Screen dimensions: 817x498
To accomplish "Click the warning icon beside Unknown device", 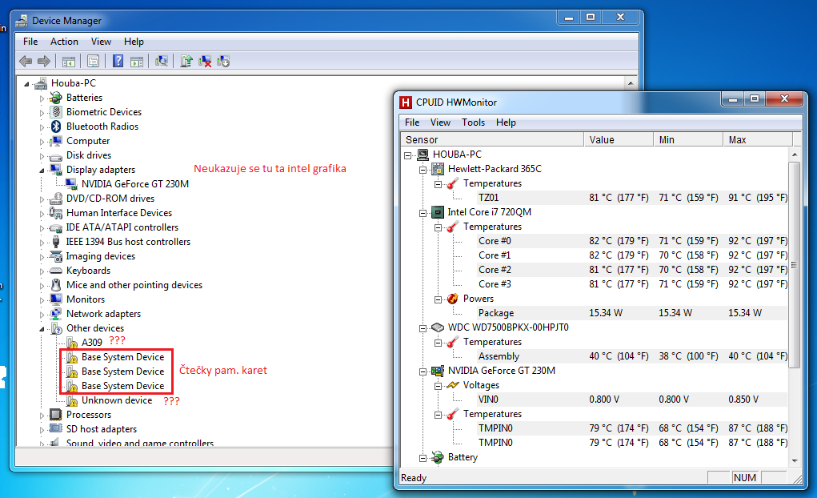I will point(72,400).
